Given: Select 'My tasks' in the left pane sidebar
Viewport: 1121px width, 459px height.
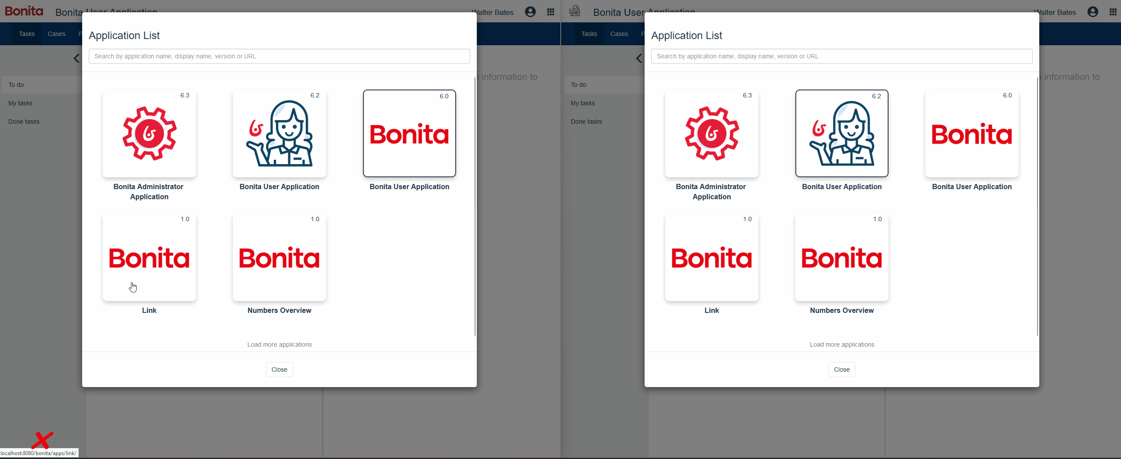Looking at the screenshot, I should (20, 103).
